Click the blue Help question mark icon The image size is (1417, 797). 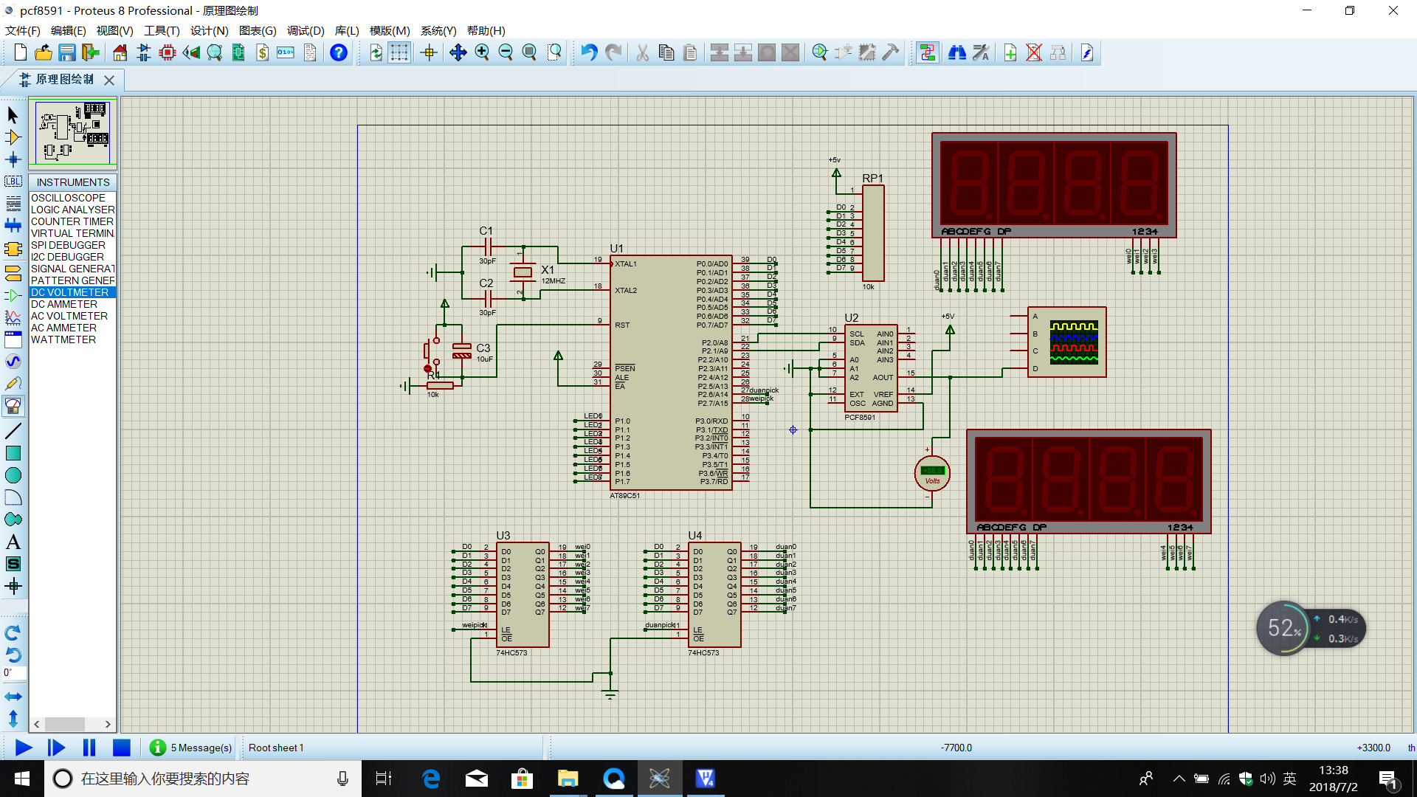pos(338,52)
